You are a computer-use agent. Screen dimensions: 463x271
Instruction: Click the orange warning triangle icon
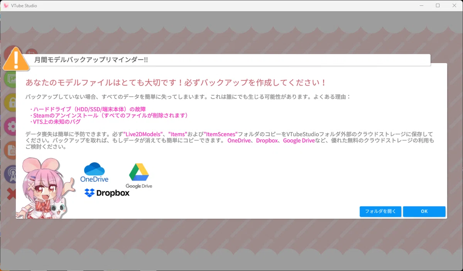[x=16, y=59]
